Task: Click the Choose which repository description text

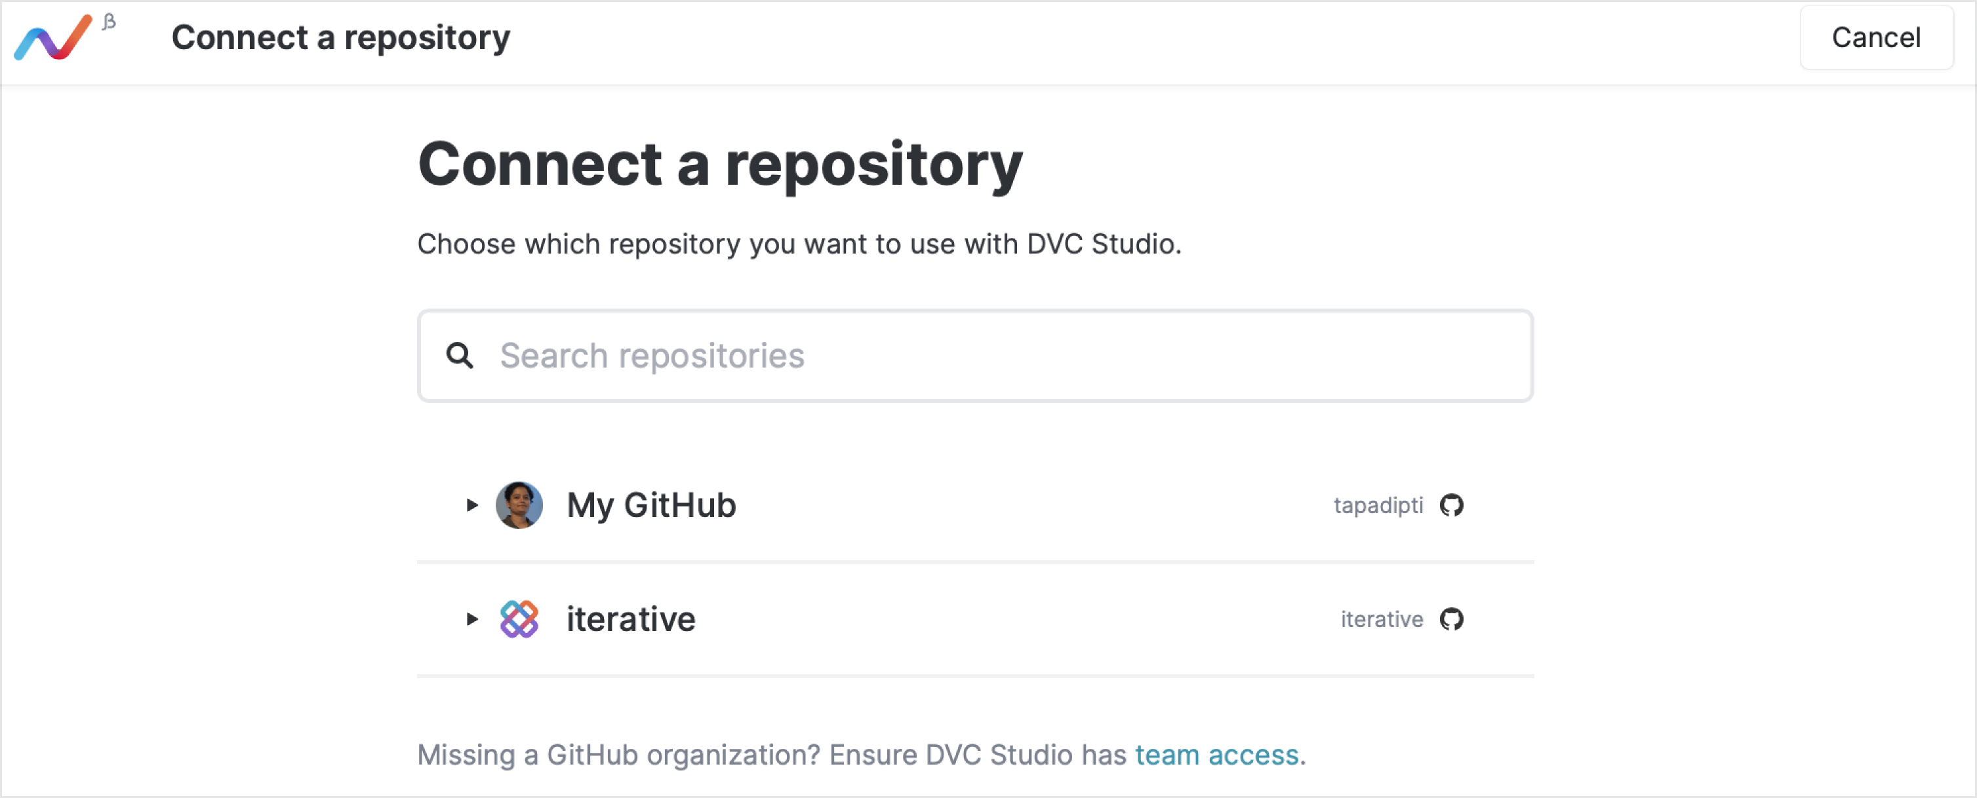Action: (x=799, y=244)
